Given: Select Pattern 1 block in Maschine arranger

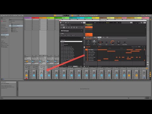Looking at the screenshot, I should tap(89, 27).
